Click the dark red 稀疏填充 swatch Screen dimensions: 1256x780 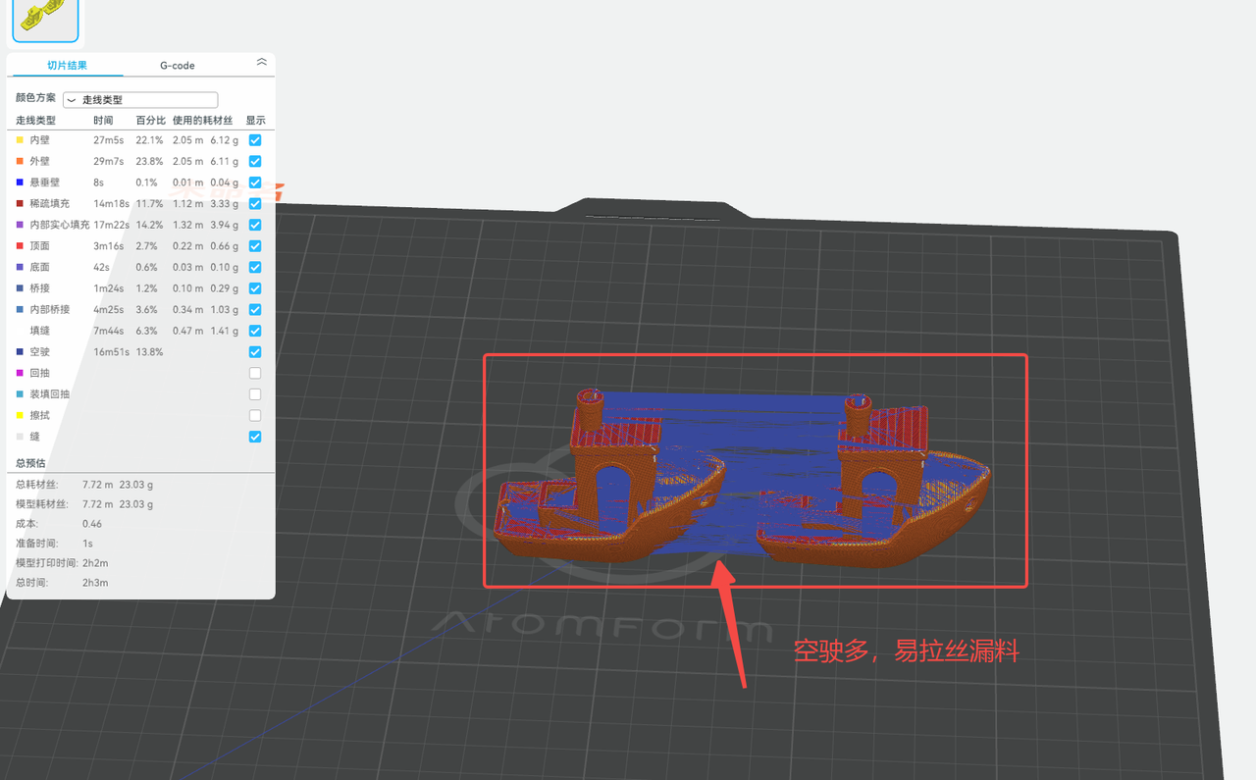click(x=20, y=204)
